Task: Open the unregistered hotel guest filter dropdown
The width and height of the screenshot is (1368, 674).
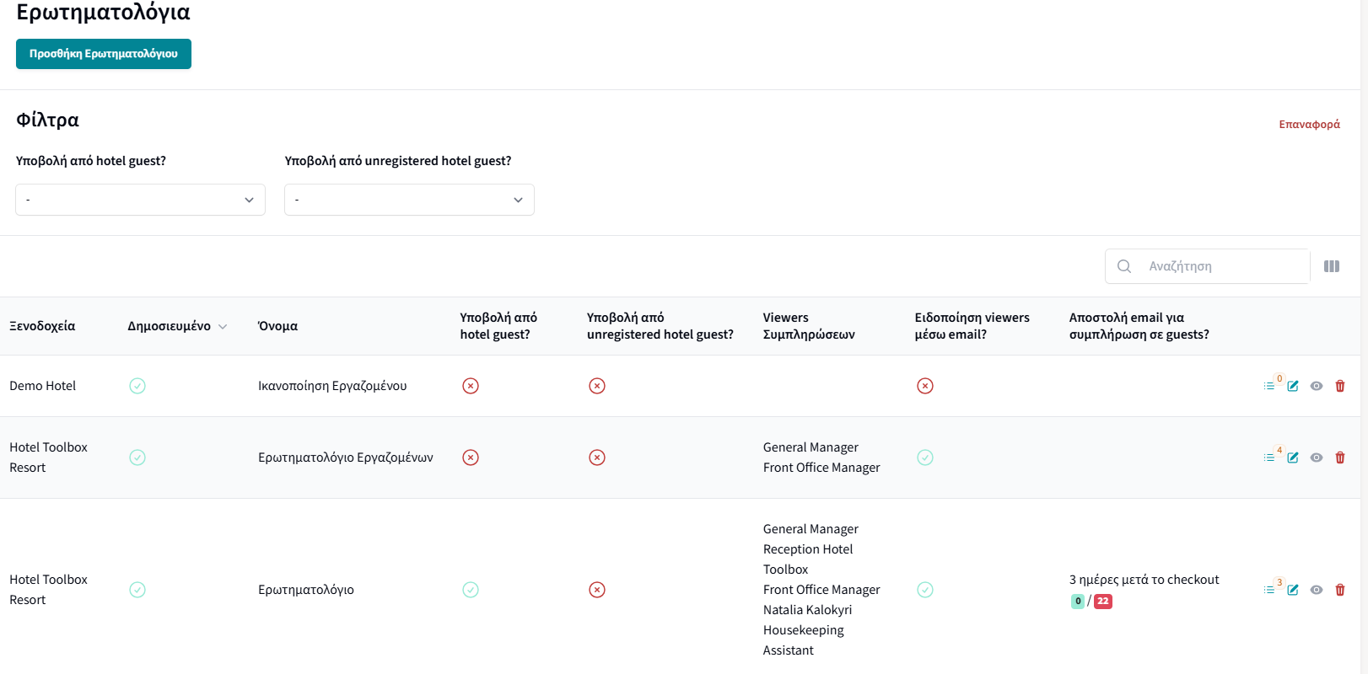Action: (409, 200)
